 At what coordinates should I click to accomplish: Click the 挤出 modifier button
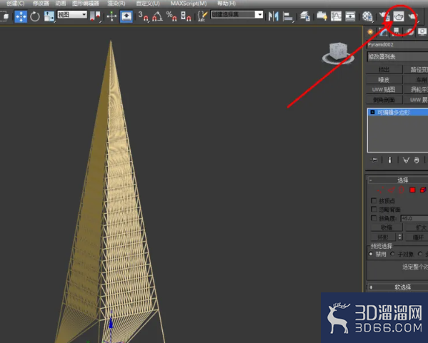(x=384, y=69)
